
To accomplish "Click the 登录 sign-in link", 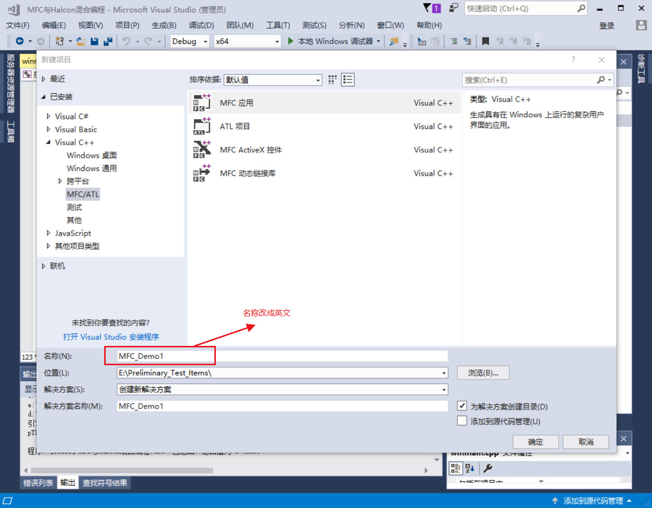I will coord(607,26).
